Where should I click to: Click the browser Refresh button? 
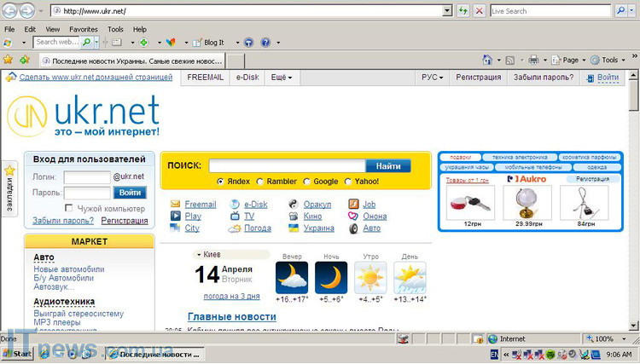coord(463,11)
